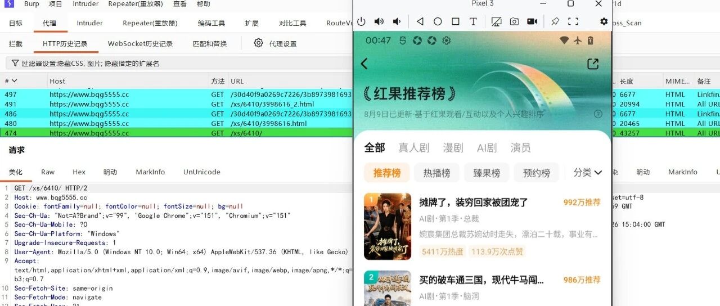
Task: Tap the question mark help icon beside the update note
Action: click(598, 114)
